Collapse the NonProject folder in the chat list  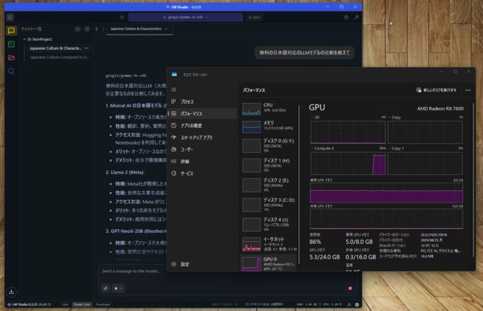click(24, 39)
